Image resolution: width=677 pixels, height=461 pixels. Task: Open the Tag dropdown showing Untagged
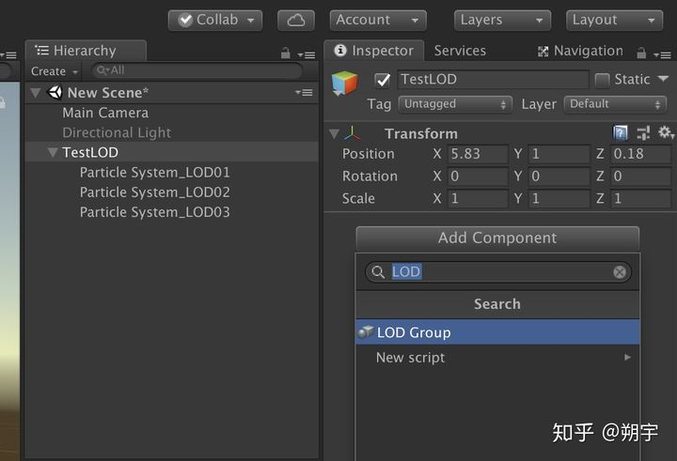455,104
